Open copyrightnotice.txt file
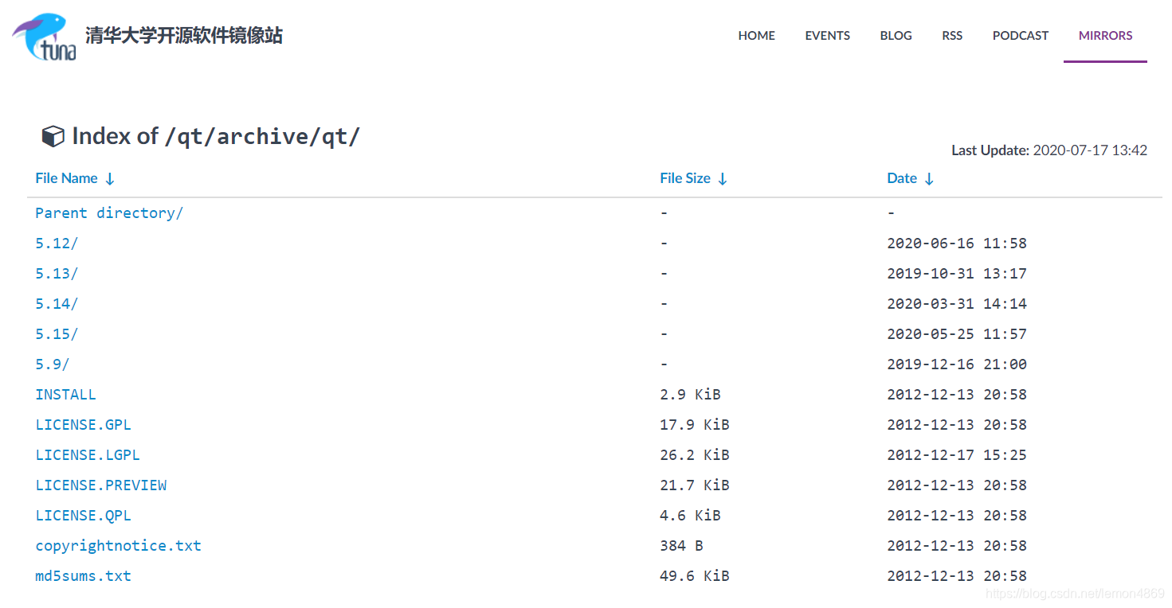This screenshot has width=1172, height=608. coord(118,546)
